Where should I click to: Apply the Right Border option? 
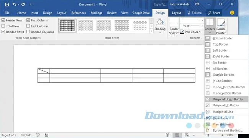[226, 57]
